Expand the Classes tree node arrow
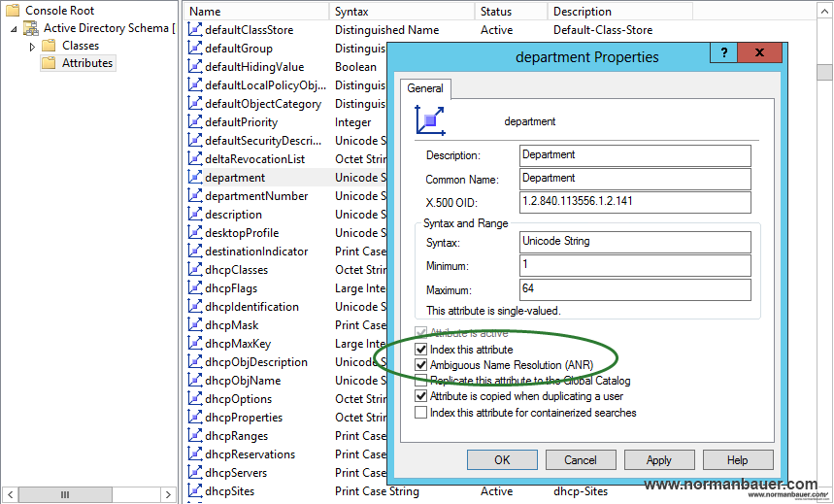The width and height of the screenshot is (834, 504). (x=32, y=47)
